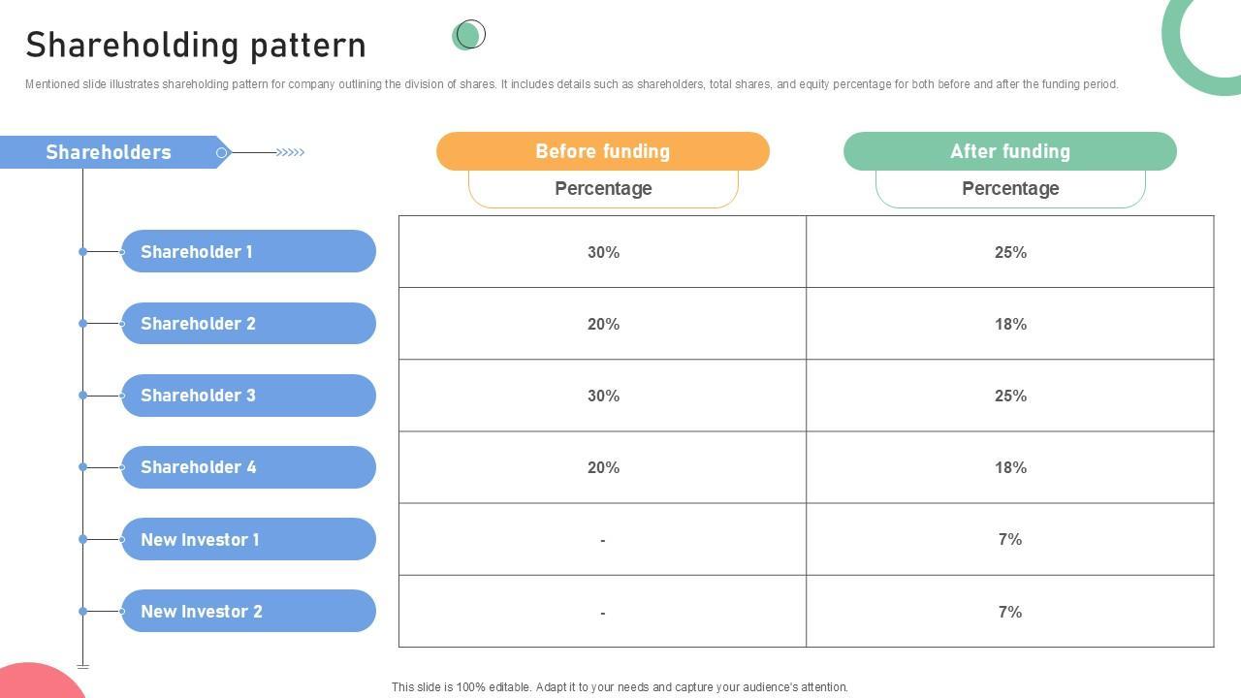Click the timeline dot beside Shareholder 1
Image resolution: width=1241 pixels, height=698 pixels.
[x=83, y=252]
